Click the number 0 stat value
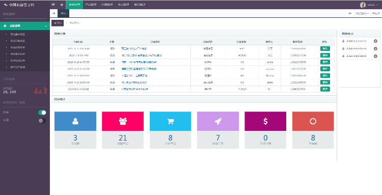Screen dimensions: 382x195 tap(265, 138)
